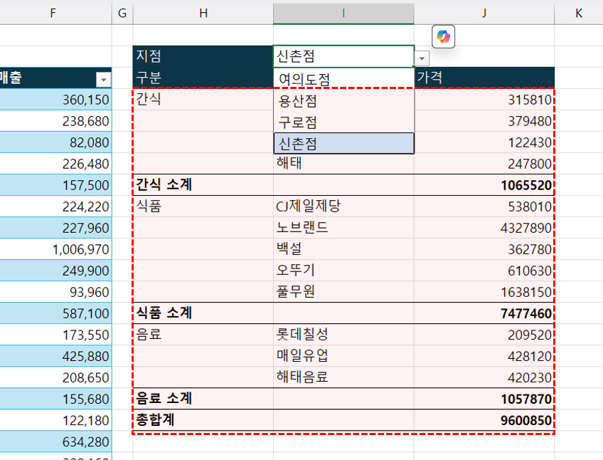Click the 가격 header cell
The width and height of the screenshot is (603, 460).
coord(484,77)
